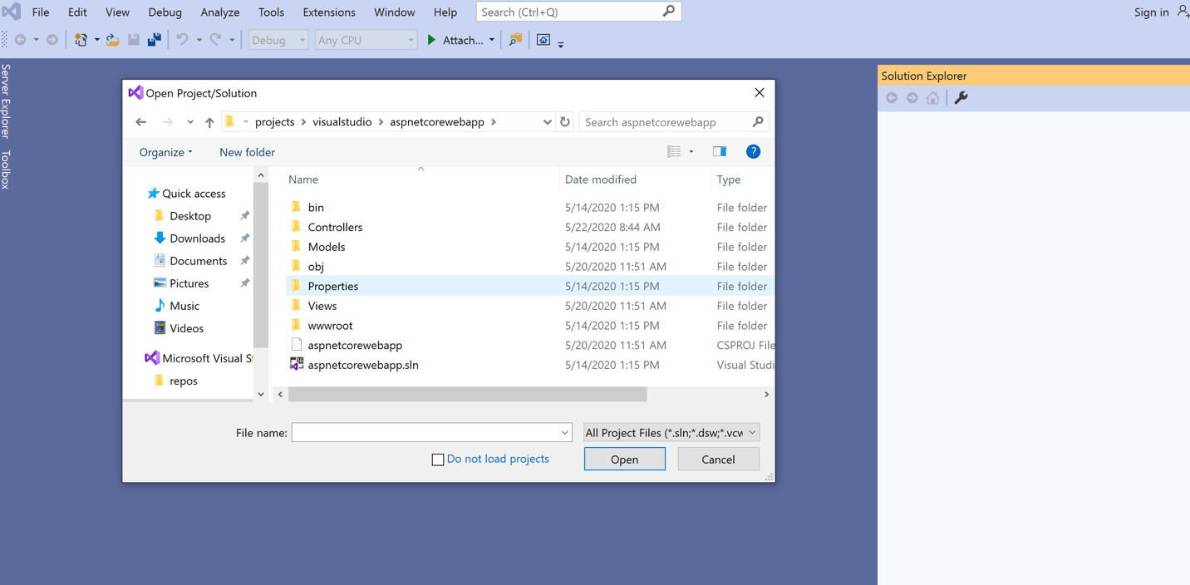Screen dimensions: 1190x585
Task: Open the Any CPU platform dropdown
Action: pyautogui.click(x=366, y=40)
